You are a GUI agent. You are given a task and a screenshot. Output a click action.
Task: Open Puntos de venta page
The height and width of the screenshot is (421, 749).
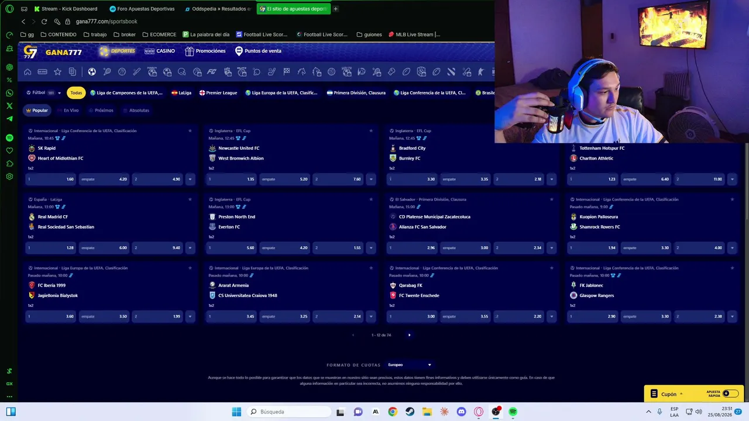click(x=258, y=51)
